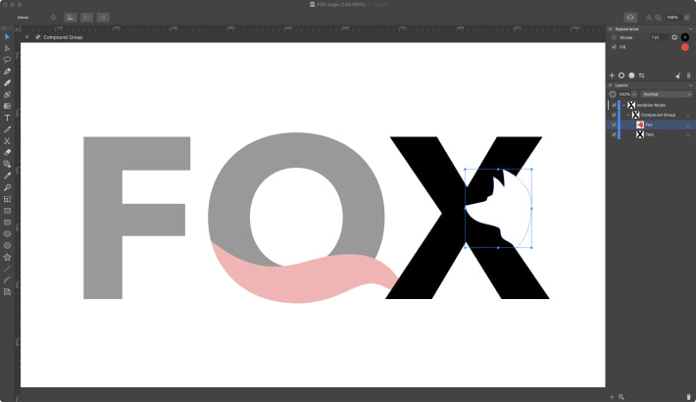Click layer opacity circle icon
This screenshot has height=402, width=696.
click(613, 94)
